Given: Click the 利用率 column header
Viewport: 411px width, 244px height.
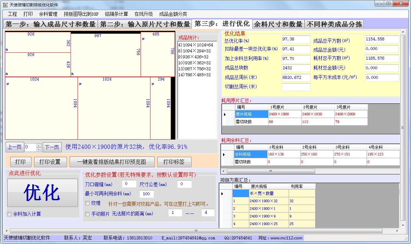Looking at the screenshot, I should click(302, 186).
